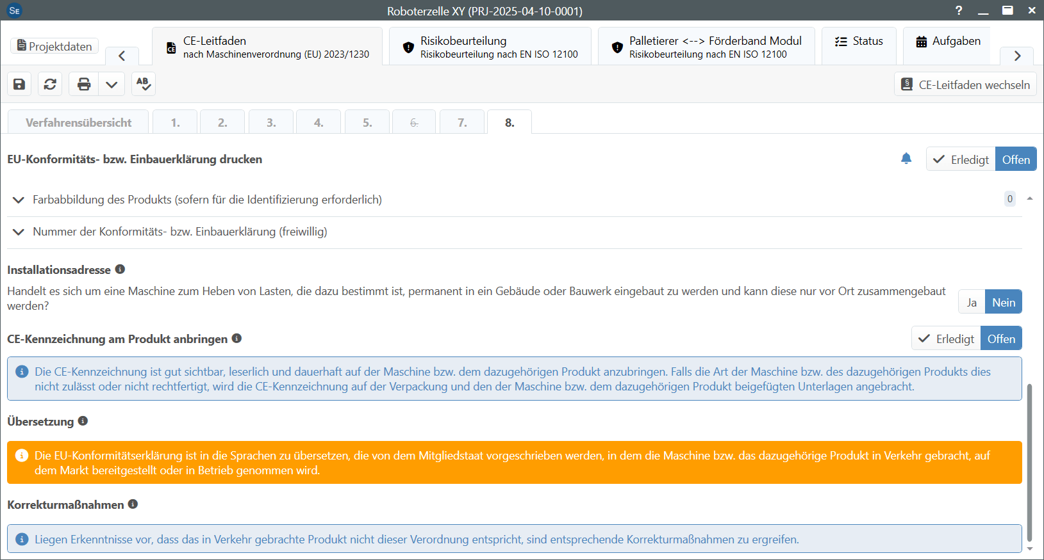Click the Print icon
Screen dimensions: 1044x560
pyautogui.click(x=84, y=84)
